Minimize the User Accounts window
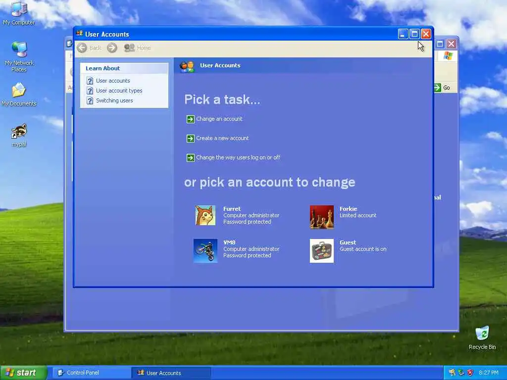507x380 pixels. [403, 34]
